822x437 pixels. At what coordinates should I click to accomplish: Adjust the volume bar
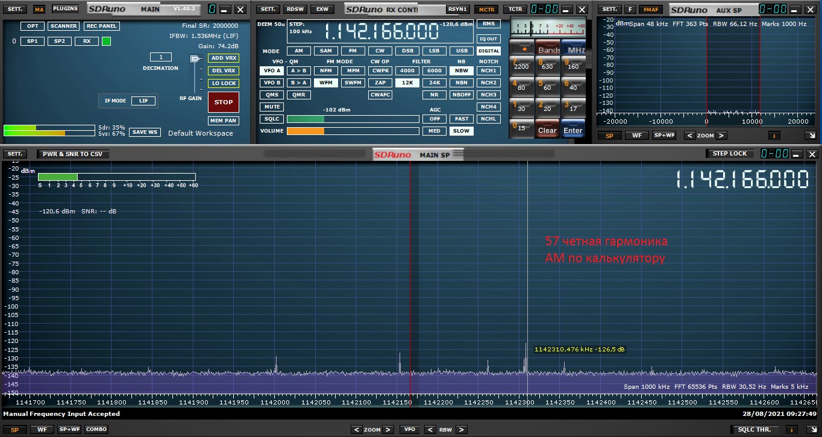353,131
